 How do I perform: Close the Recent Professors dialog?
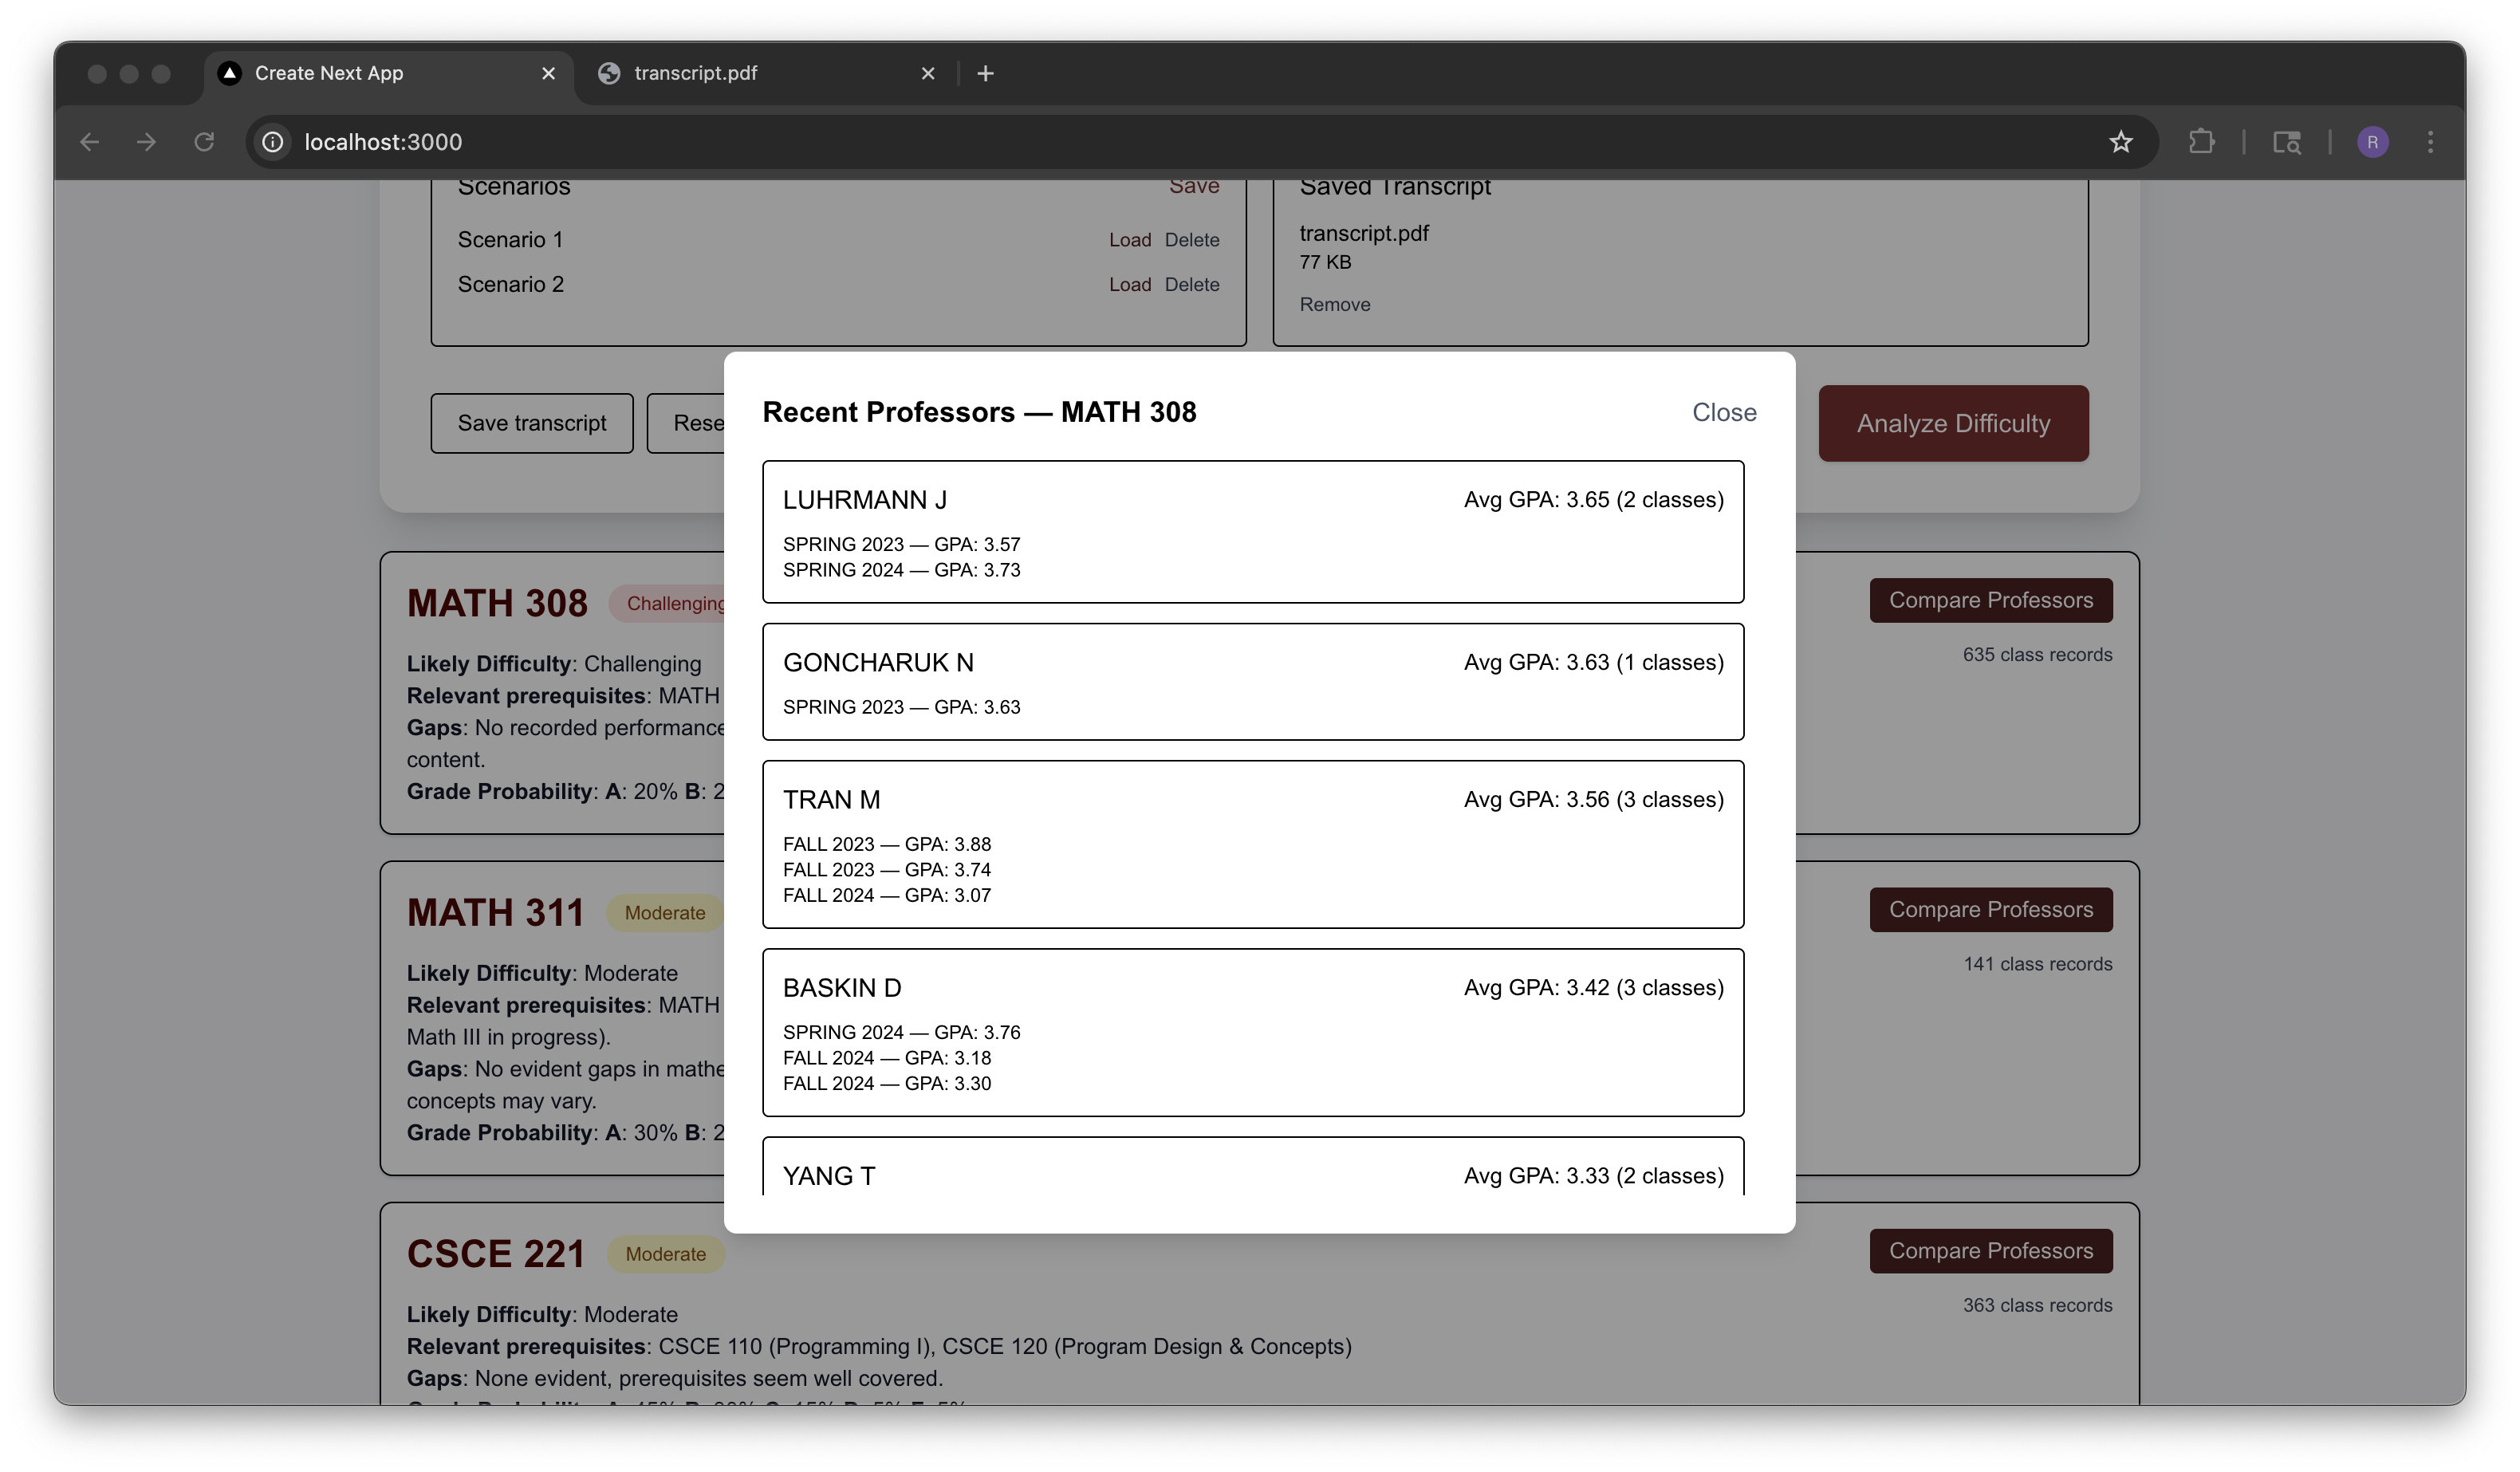[1723, 412]
